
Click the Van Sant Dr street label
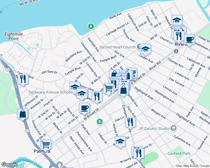[x=49, y=72]
